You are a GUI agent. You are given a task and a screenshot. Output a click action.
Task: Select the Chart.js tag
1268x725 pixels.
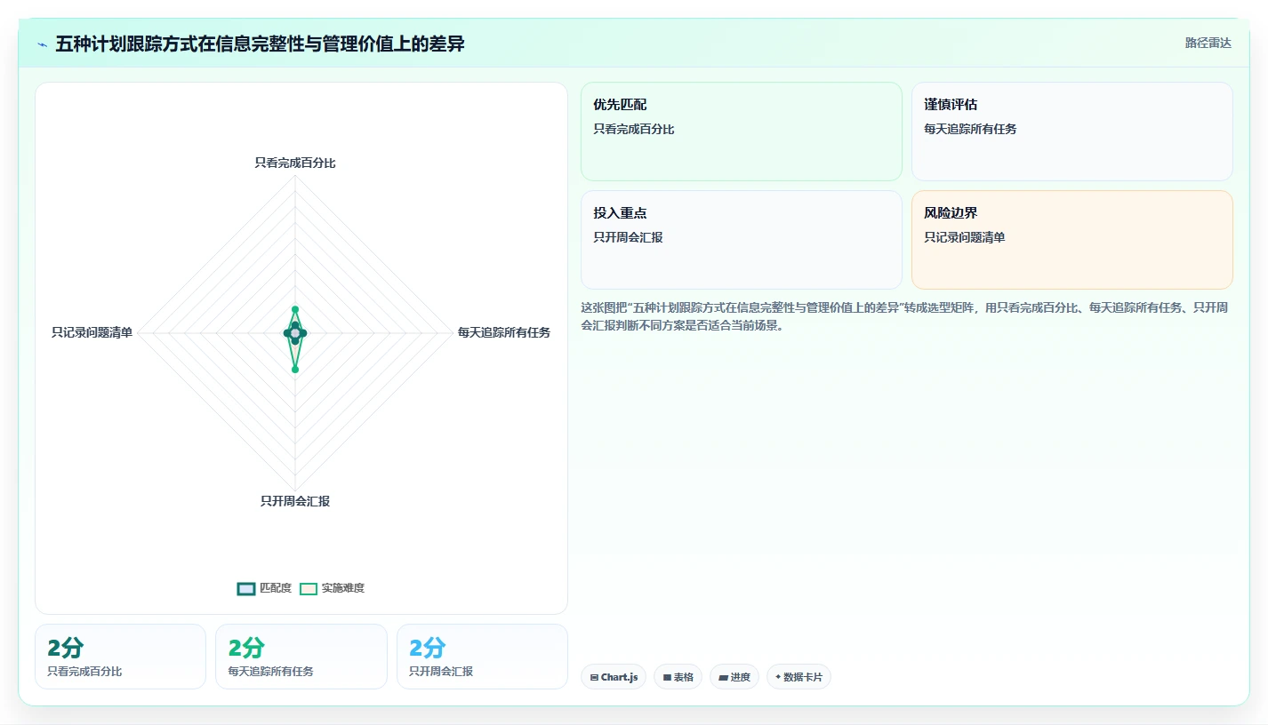point(614,677)
